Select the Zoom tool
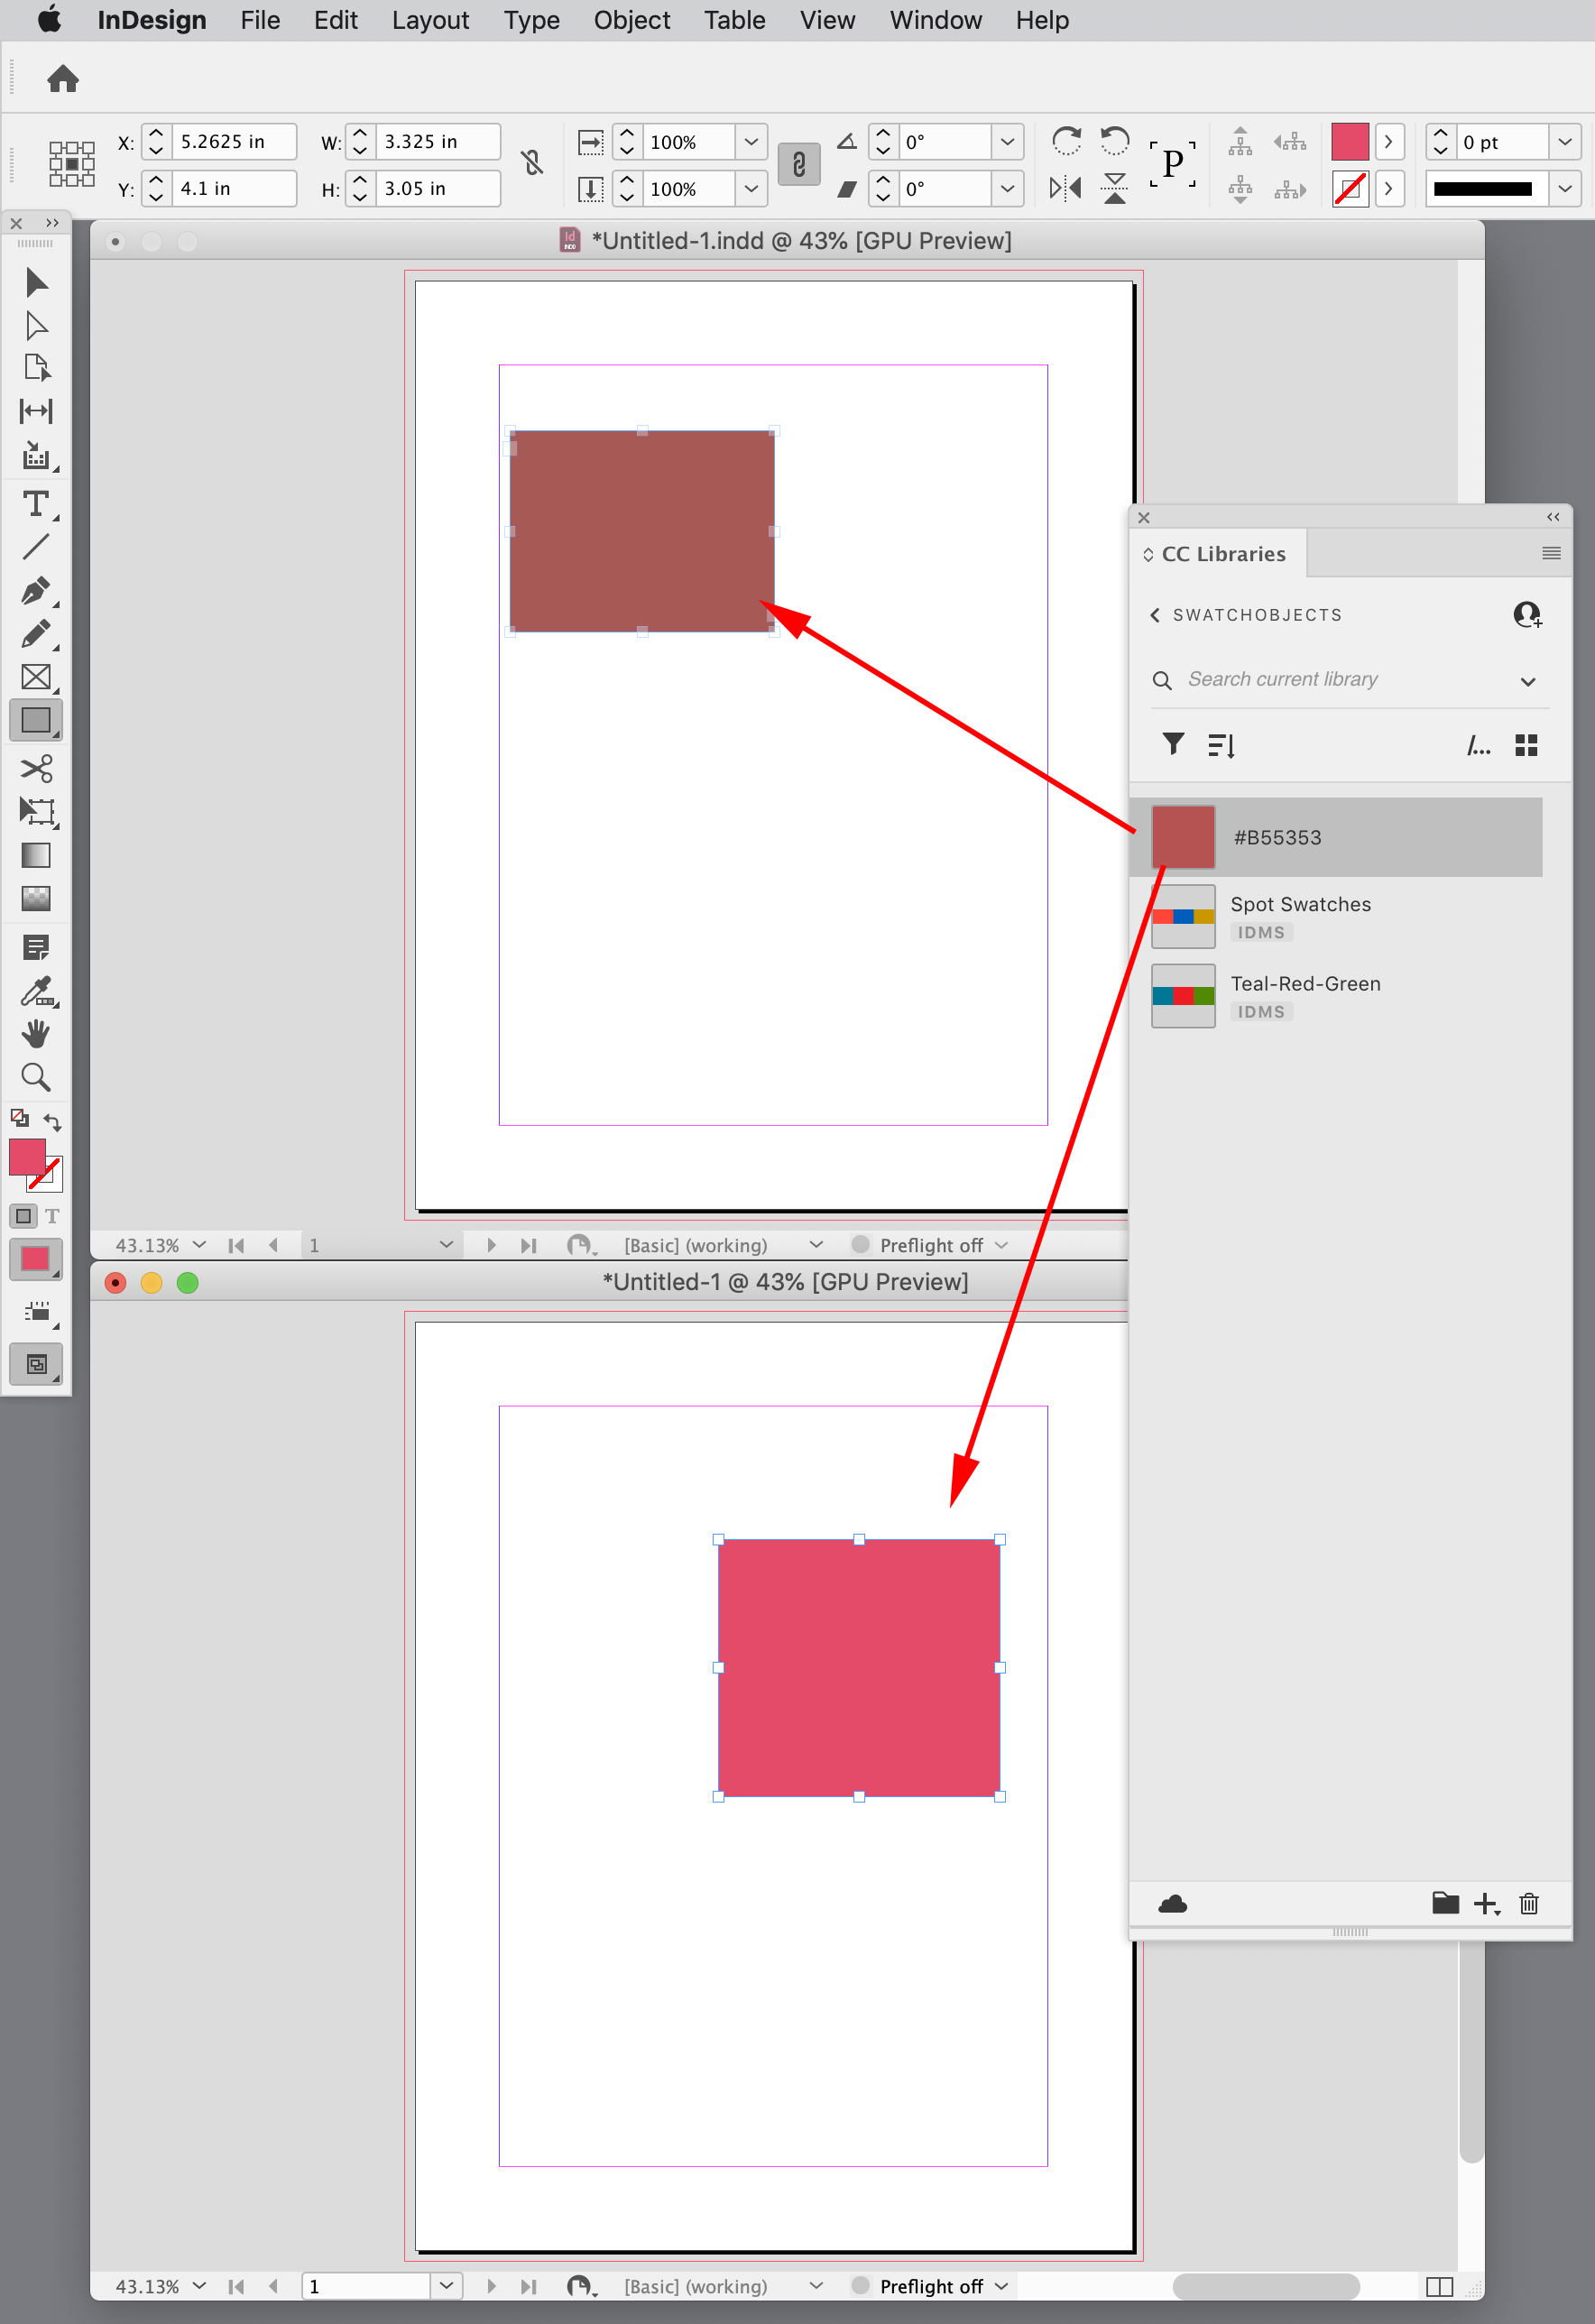1595x2324 pixels. [x=36, y=1077]
